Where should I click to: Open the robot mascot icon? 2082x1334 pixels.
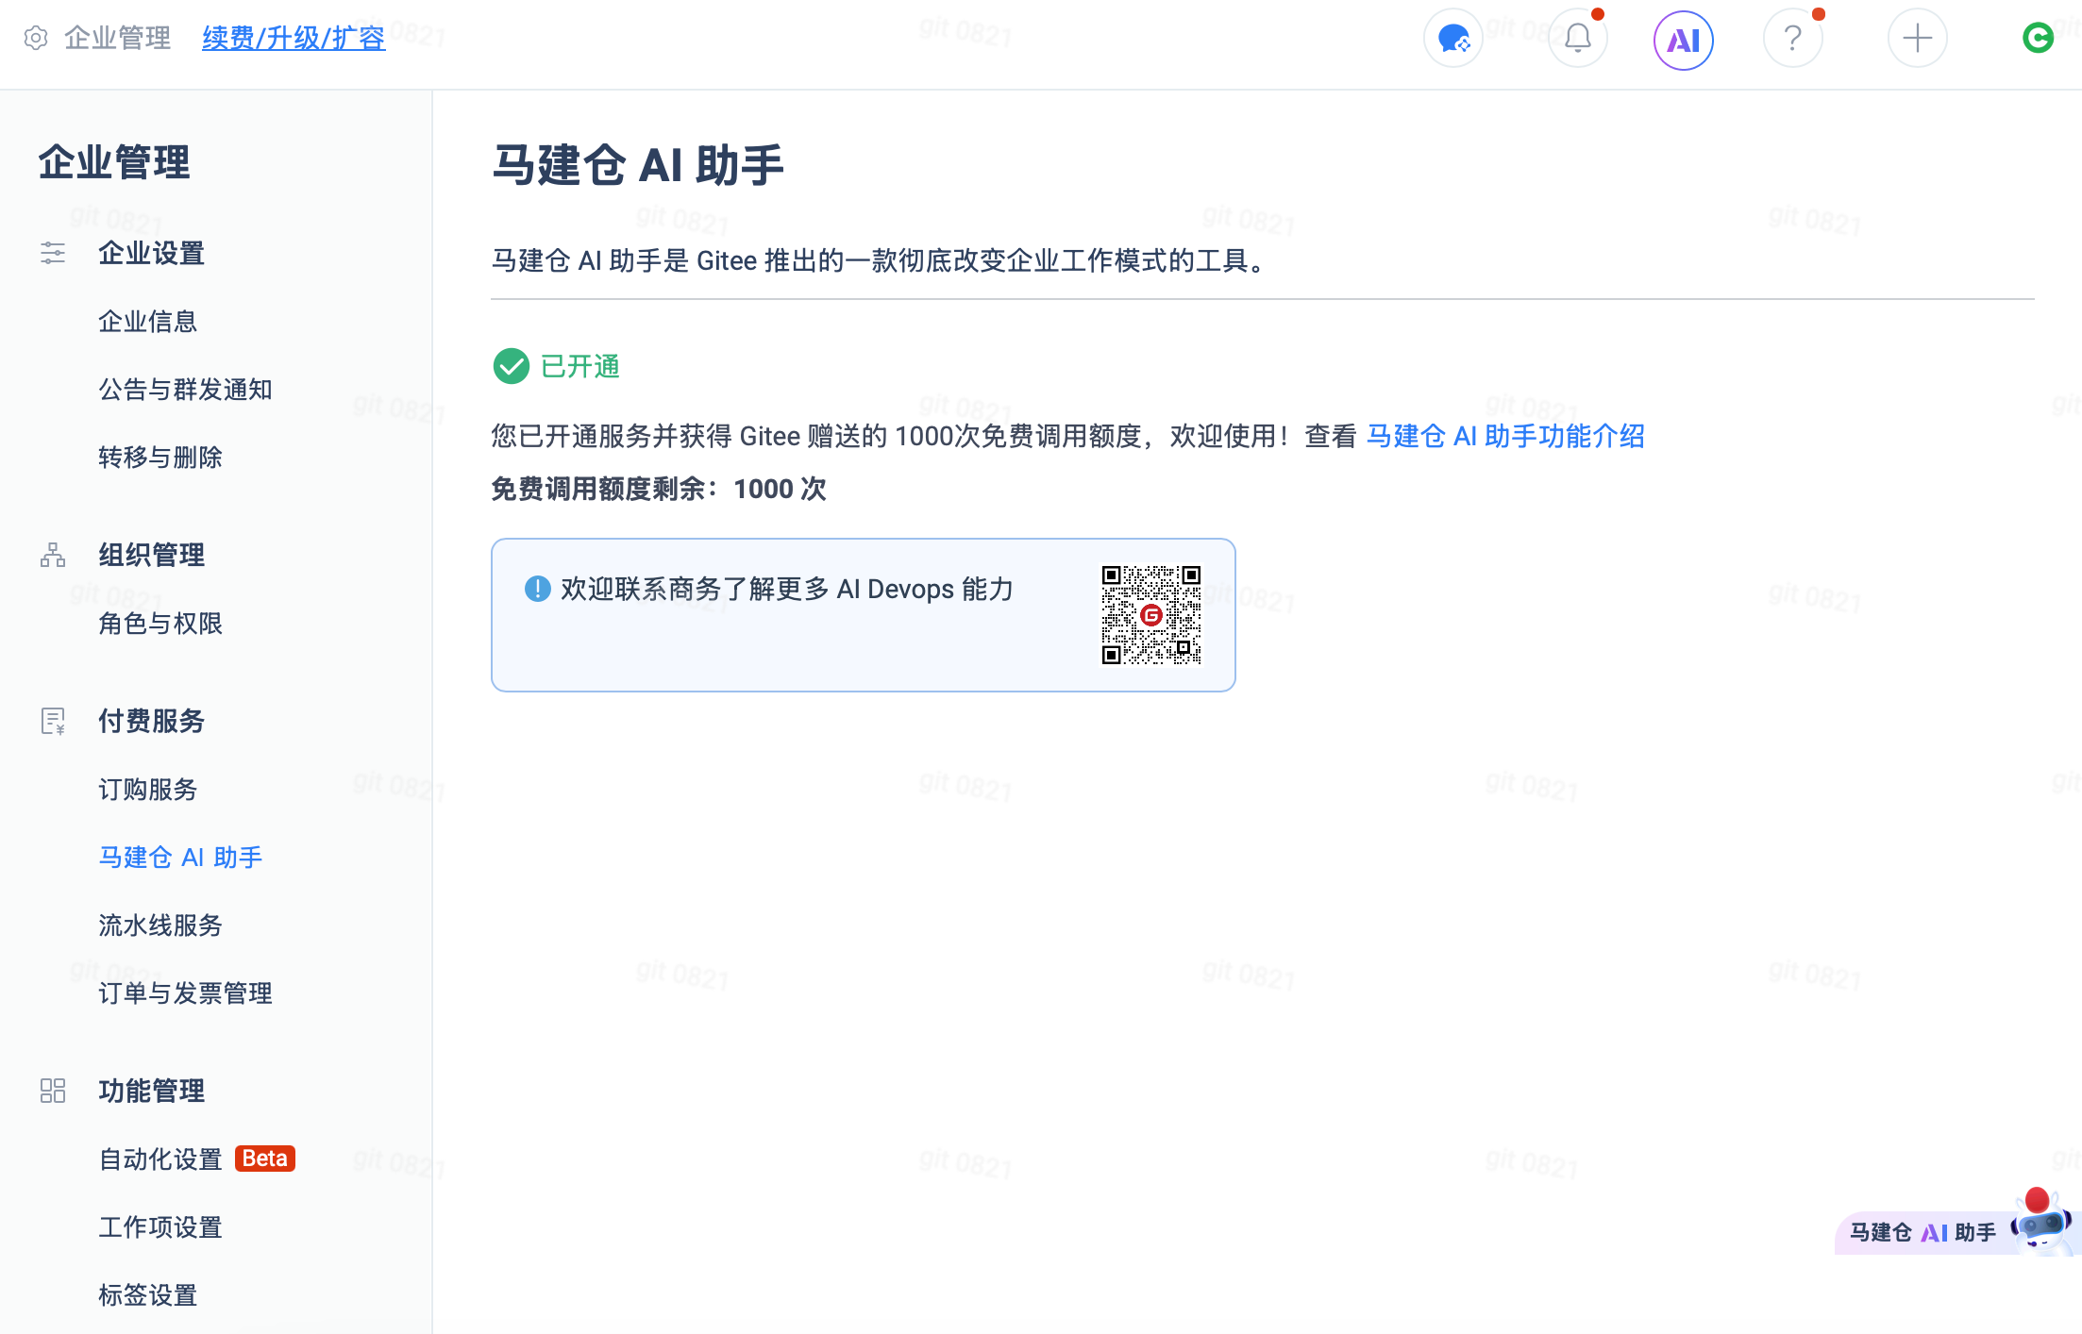pos(2043,1223)
